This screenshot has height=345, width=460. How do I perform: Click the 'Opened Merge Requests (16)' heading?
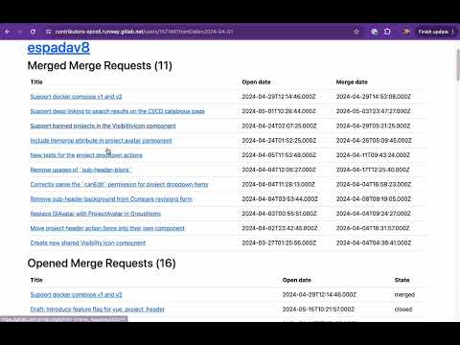102,264
